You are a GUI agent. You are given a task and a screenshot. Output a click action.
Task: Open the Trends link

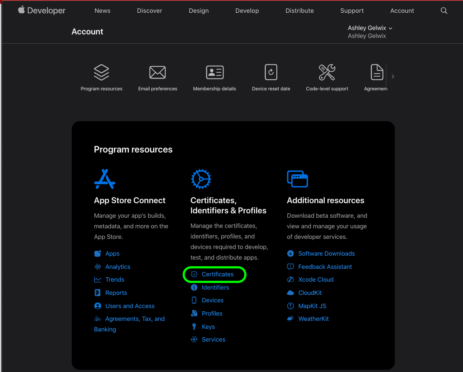click(x=114, y=279)
